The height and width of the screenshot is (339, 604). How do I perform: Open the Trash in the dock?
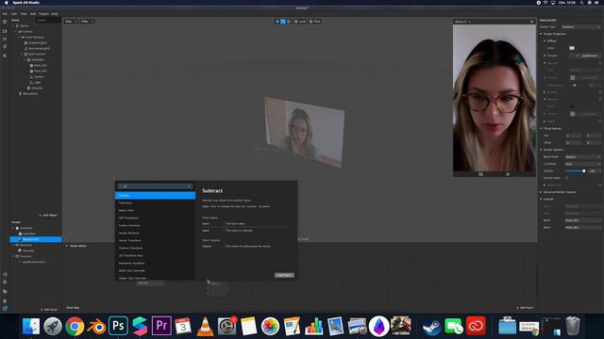(x=573, y=326)
